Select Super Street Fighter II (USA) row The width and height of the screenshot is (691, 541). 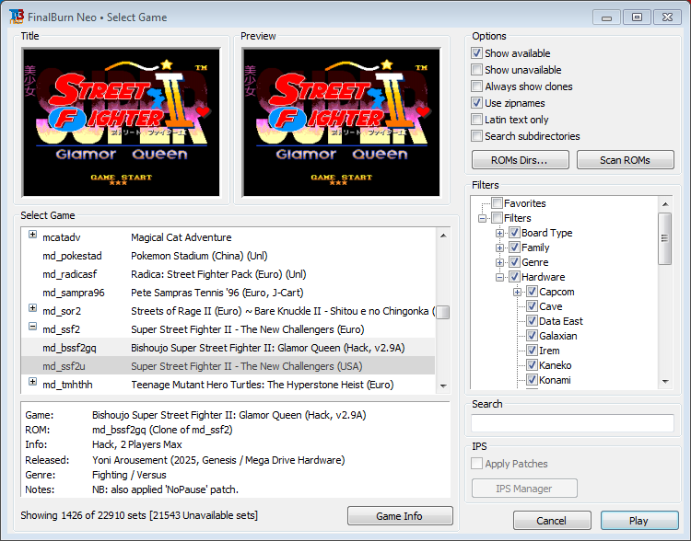click(228, 366)
